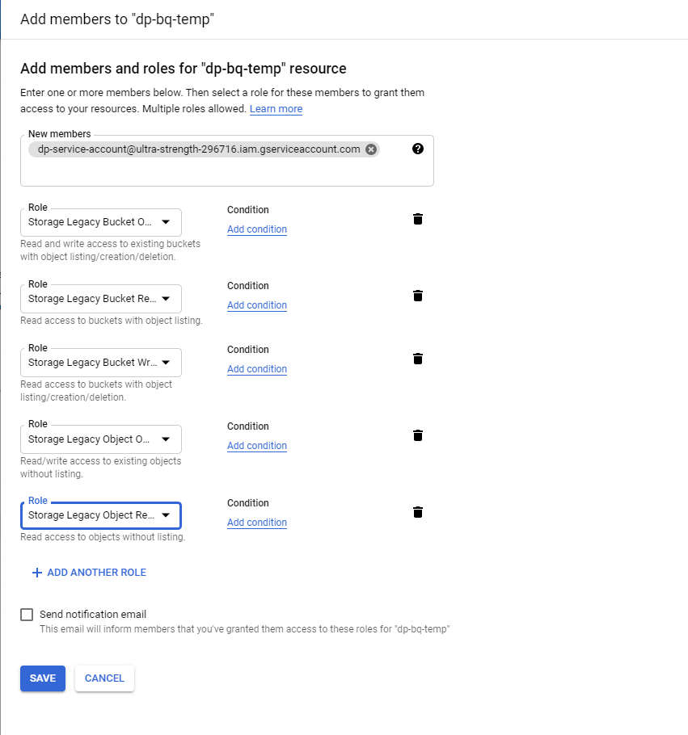Expand the Storage Legacy Bucket Writer role dropdown
This screenshot has width=688, height=735.
click(101, 363)
